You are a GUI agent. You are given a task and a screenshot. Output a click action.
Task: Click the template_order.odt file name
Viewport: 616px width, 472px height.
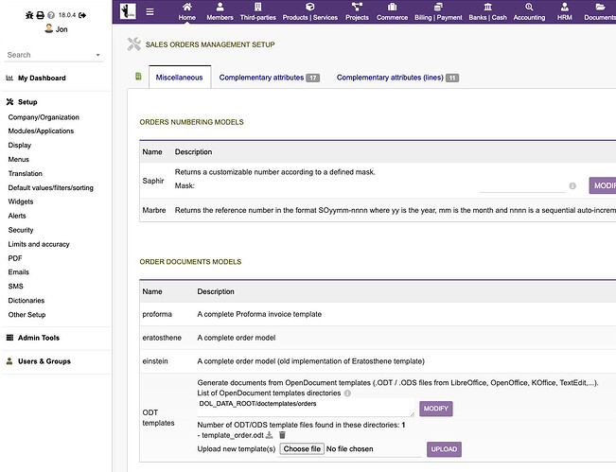233,435
